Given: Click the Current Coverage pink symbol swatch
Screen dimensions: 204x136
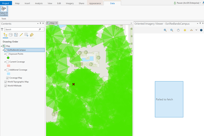Looking at the screenshot, I should click(8, 66).
